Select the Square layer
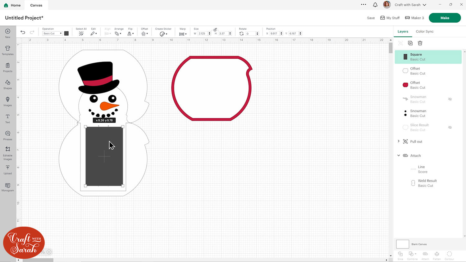Viewport: 466px width, 262px height. pyautogui.click(x=428, y=57)
